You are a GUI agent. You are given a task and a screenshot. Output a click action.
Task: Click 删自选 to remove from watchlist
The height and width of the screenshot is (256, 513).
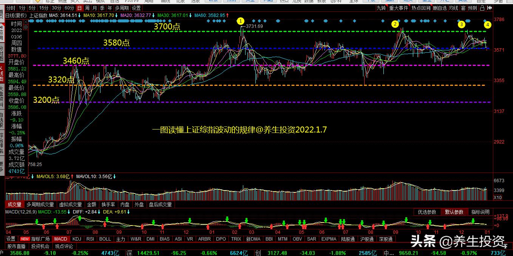440,8
